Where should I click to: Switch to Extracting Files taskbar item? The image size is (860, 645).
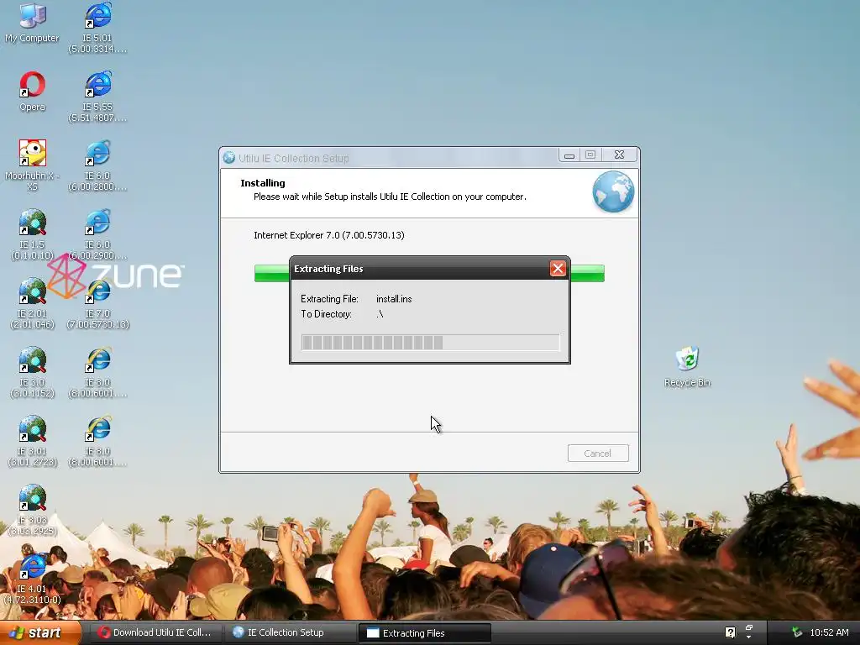click(424, 633)
